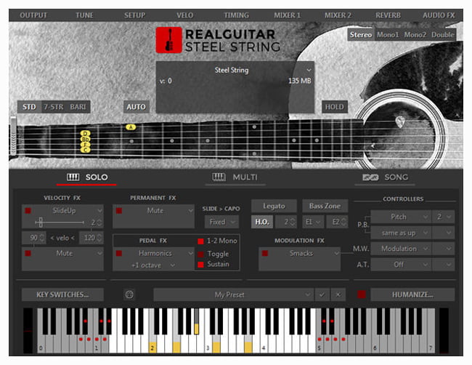The height and width of the screenshot is (365, 472).
Task: Click the Legato button
Action: [x=274, y=206]
